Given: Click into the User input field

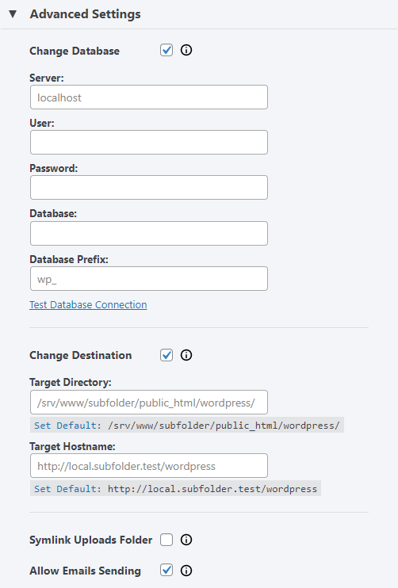Looking at the screenshot, I should tap(149, 142).
